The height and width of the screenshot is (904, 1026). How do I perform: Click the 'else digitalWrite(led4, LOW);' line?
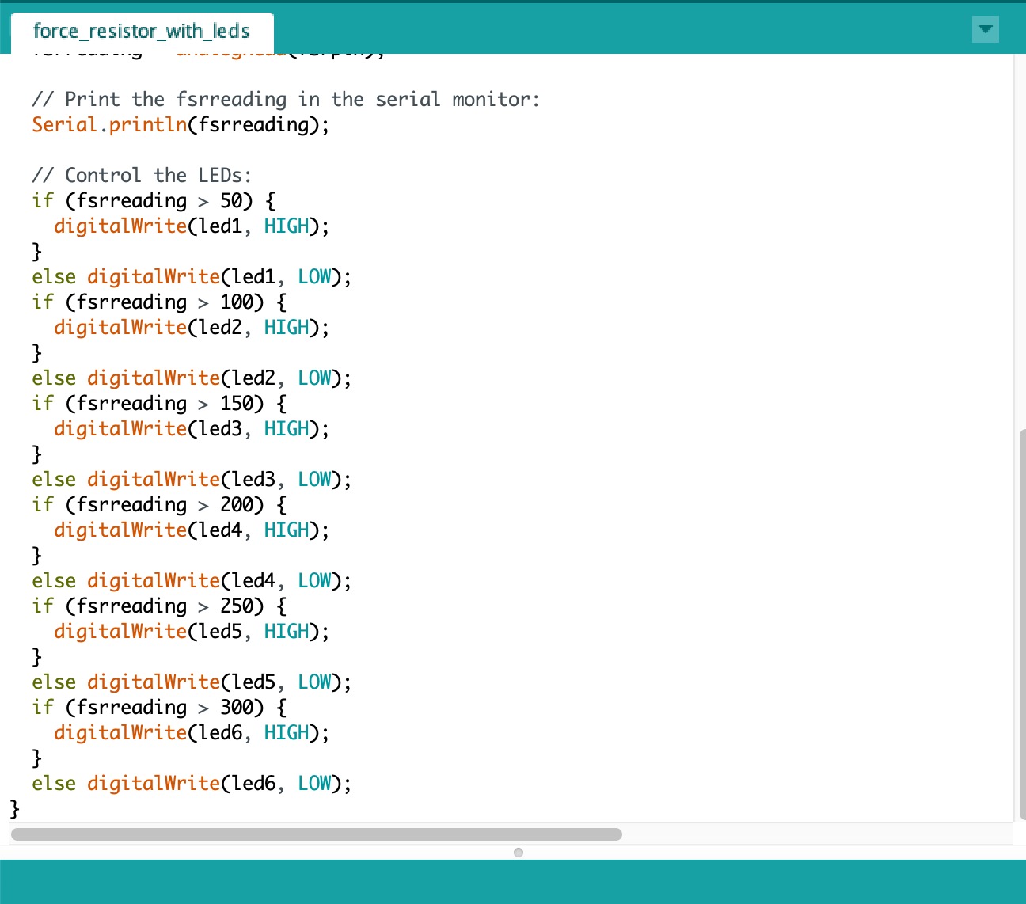coord(192,581)
